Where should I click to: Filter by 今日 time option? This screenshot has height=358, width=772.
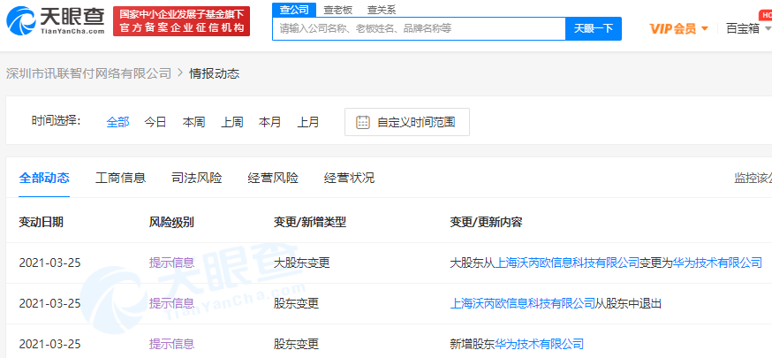tap(155, 122)
